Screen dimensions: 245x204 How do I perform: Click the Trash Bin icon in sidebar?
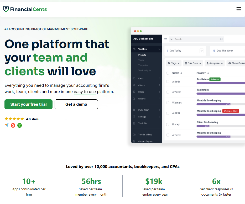pyautogui.click(x=134, y=123)
